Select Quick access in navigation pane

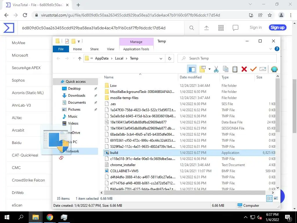pos(75,82)
